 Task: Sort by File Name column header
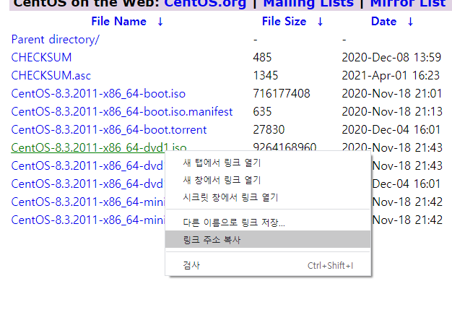(x=118, y=22)
